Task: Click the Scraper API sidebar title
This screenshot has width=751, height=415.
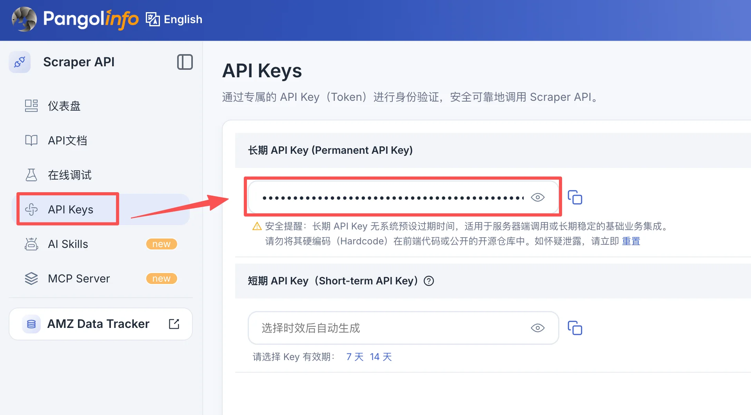Action: point(79,62)
